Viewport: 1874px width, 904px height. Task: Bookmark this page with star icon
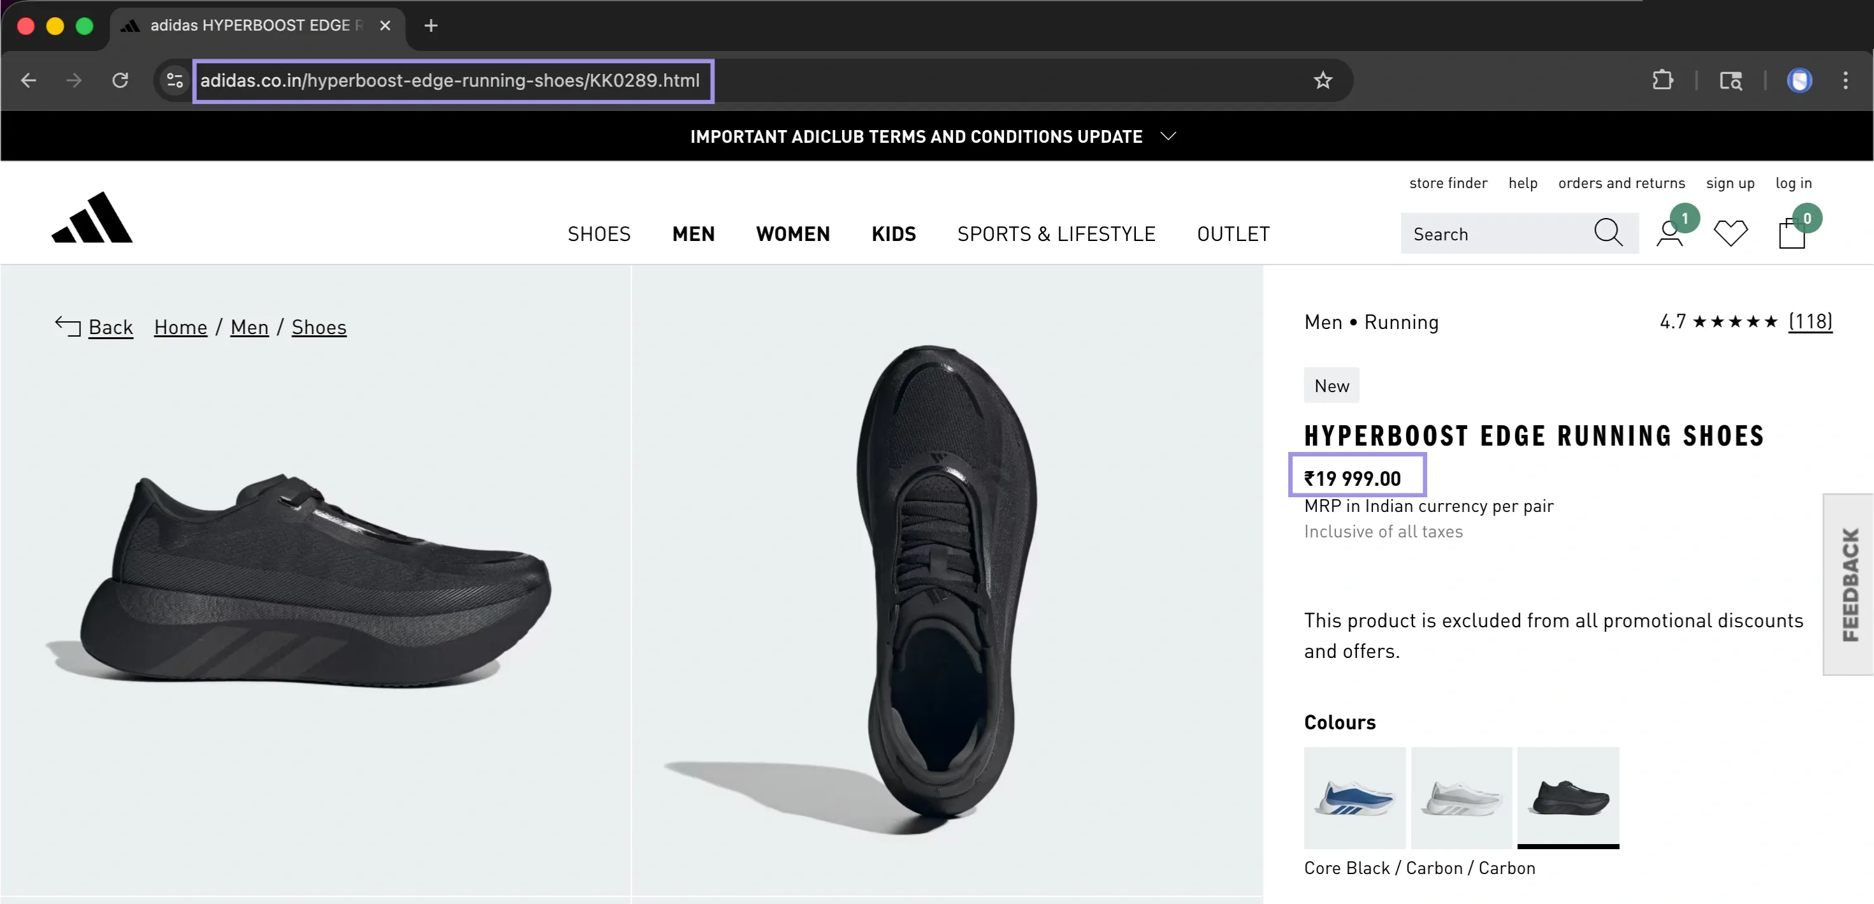click(x=1323, y=80)
